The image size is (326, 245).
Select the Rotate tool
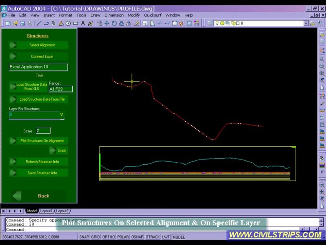point(114,23)
